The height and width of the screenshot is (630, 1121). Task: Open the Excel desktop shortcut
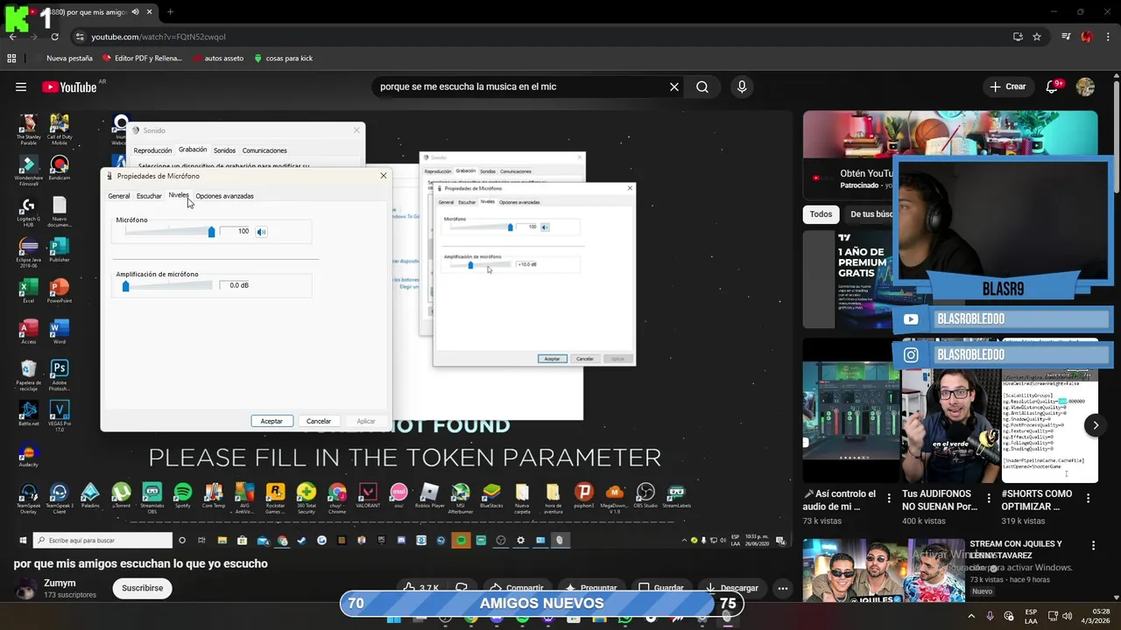[28, 291]
